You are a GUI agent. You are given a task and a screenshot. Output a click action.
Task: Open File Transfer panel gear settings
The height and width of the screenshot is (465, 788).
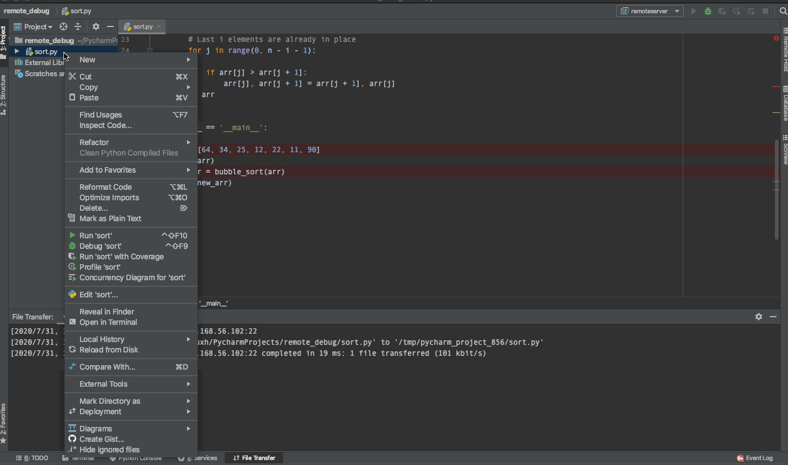pyautogui.click(x=759, y=317)
